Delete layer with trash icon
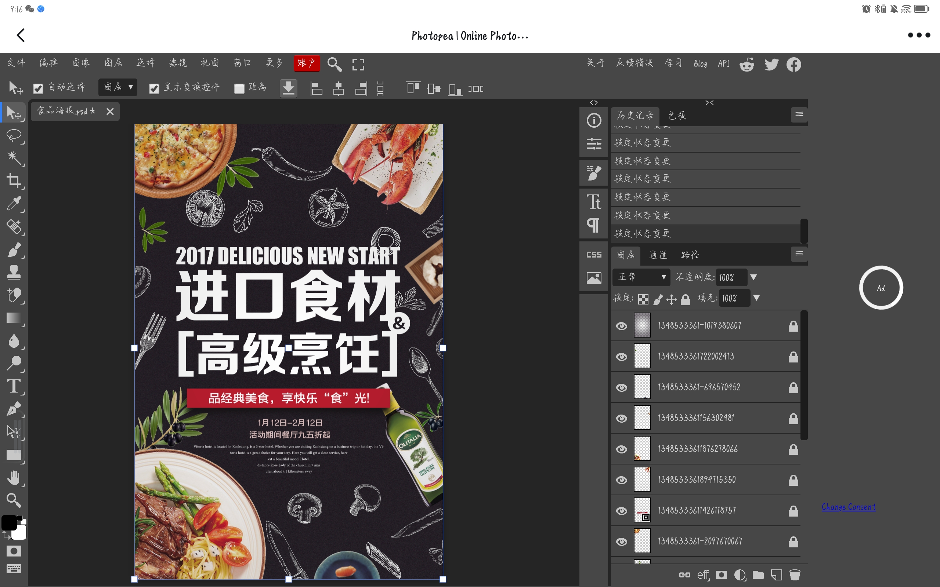Image resolution: width=940 pixels, height=587 pixels. coord(795,575)
